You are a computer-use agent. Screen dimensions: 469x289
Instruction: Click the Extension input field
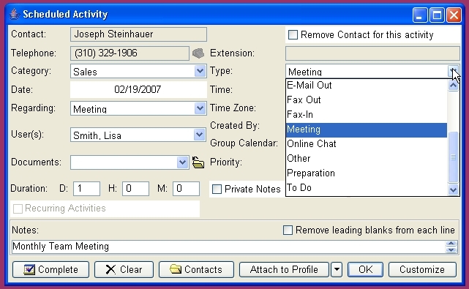pyautogui.click(x=372, y=53)
